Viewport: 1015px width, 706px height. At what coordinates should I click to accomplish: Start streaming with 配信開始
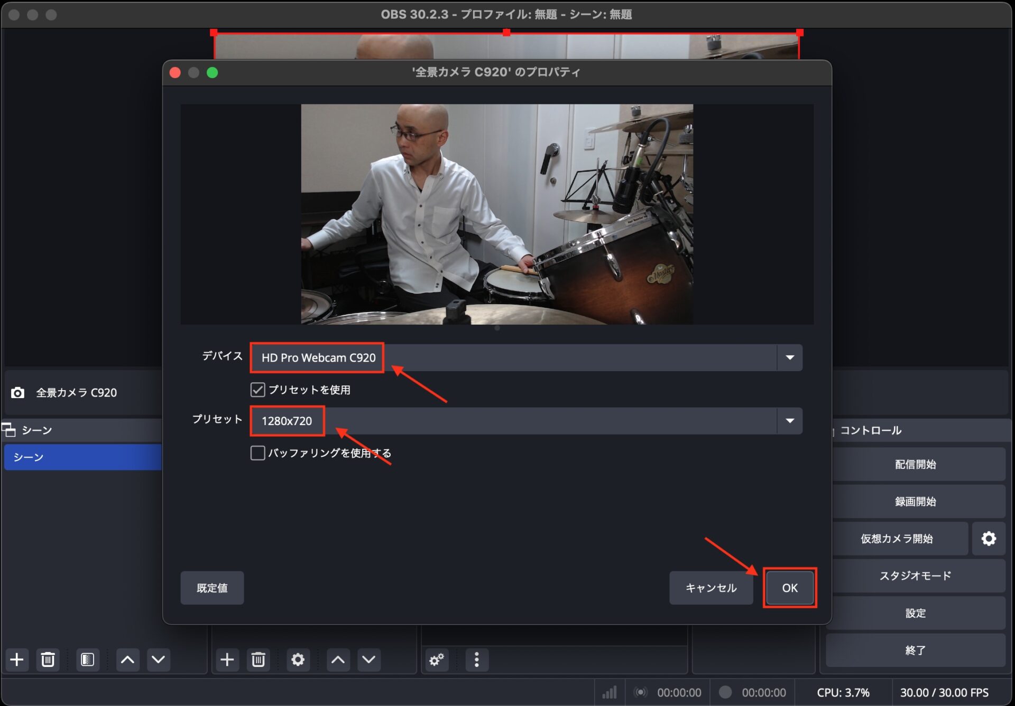point(916,465)
